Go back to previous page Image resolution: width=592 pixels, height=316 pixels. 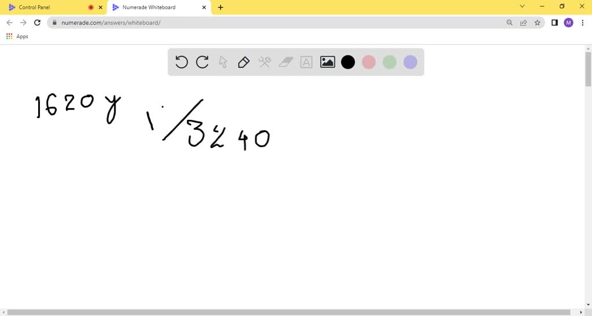pos(9,23)
